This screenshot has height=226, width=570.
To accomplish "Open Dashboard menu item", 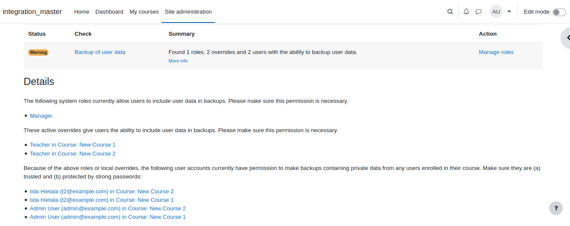I will tap(109, 12).
